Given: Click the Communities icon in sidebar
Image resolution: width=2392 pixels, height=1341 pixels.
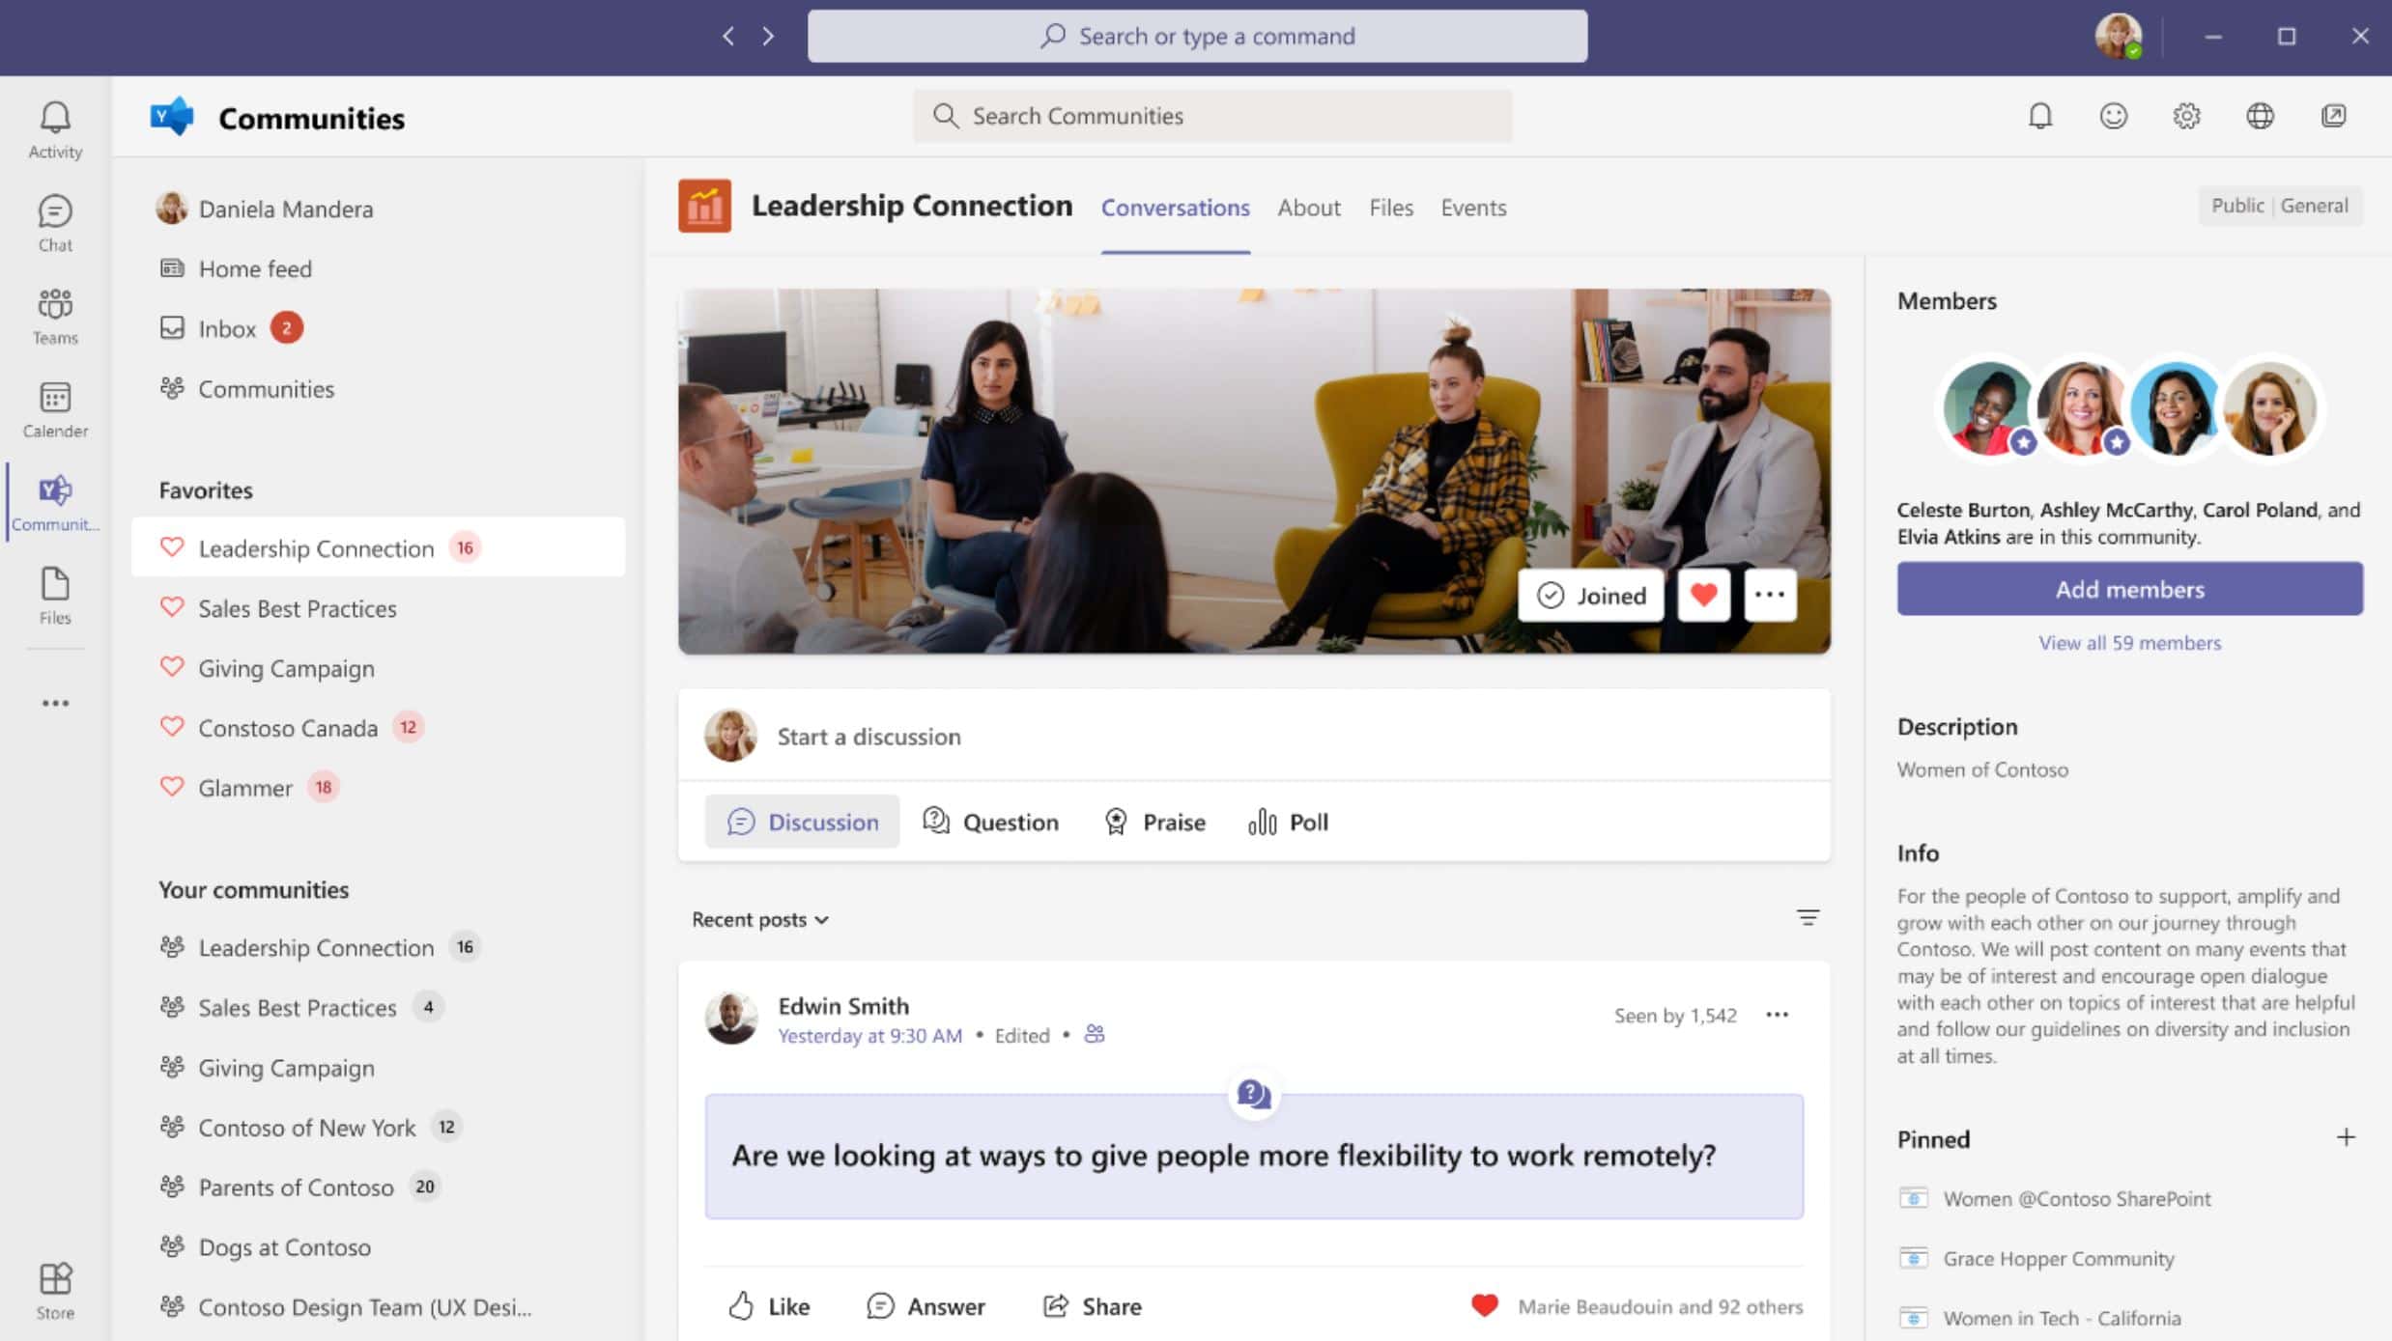Looking at the screenshot, I should coord(54,504).
